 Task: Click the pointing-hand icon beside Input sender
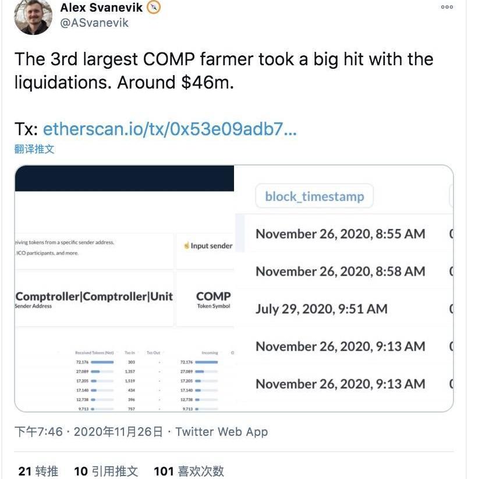(x=186, y=246)
